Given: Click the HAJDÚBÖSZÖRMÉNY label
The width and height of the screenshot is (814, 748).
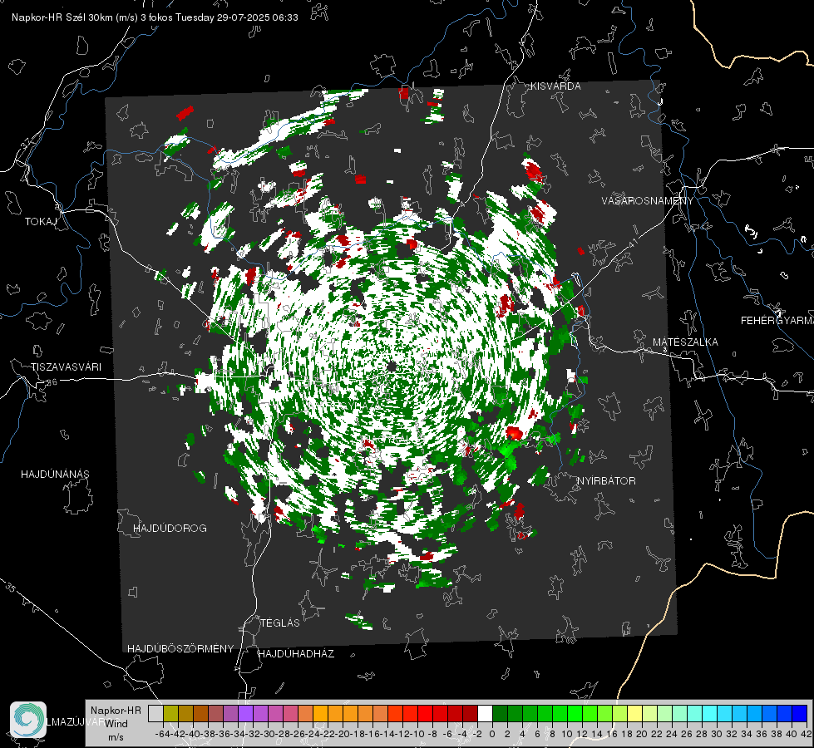Looking at the screenshot, I should (180, 649).
